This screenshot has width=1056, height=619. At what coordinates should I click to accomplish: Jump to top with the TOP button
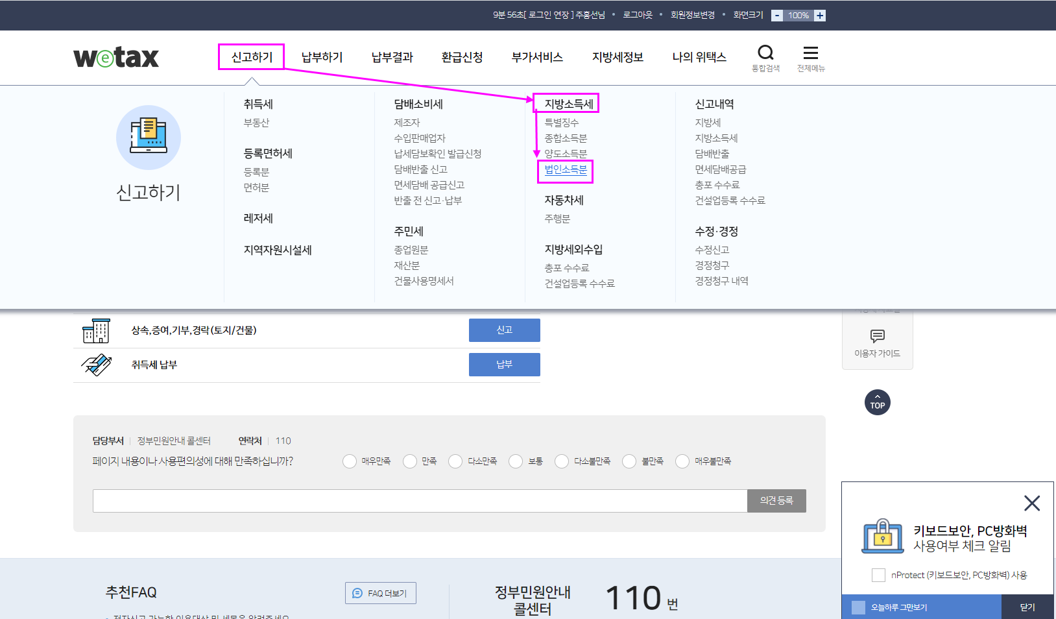tap(878, 402)
